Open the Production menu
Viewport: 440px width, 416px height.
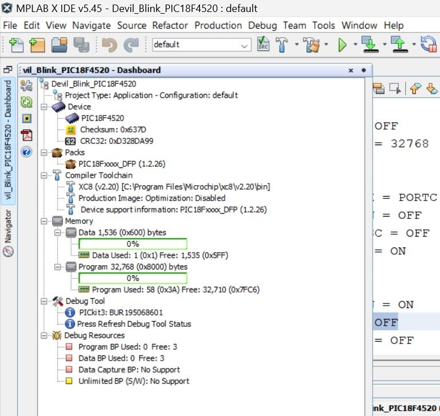point(218,26)
